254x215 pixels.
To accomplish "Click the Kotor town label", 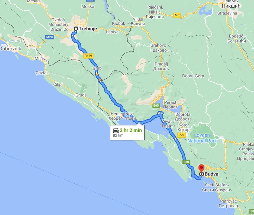I will [184, 127].
